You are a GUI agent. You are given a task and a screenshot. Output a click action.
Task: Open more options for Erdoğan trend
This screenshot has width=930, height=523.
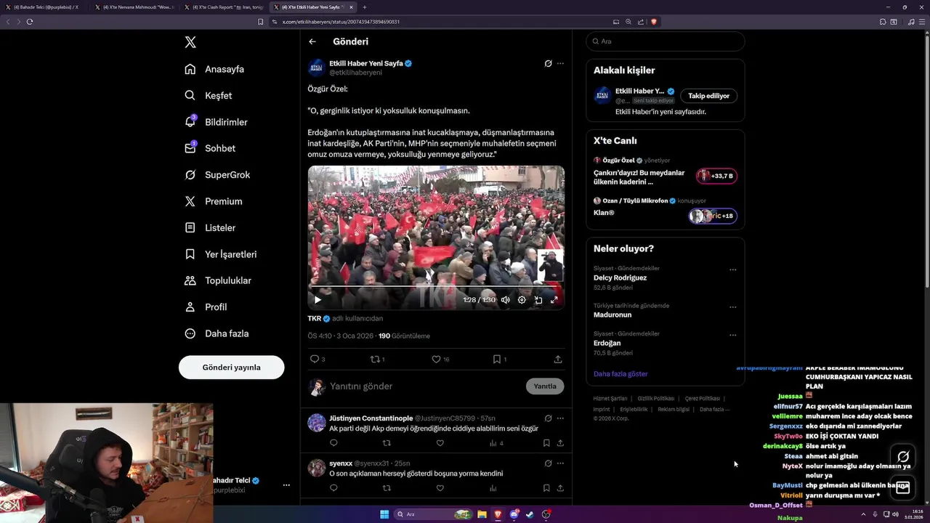click(x=732, y=336)
